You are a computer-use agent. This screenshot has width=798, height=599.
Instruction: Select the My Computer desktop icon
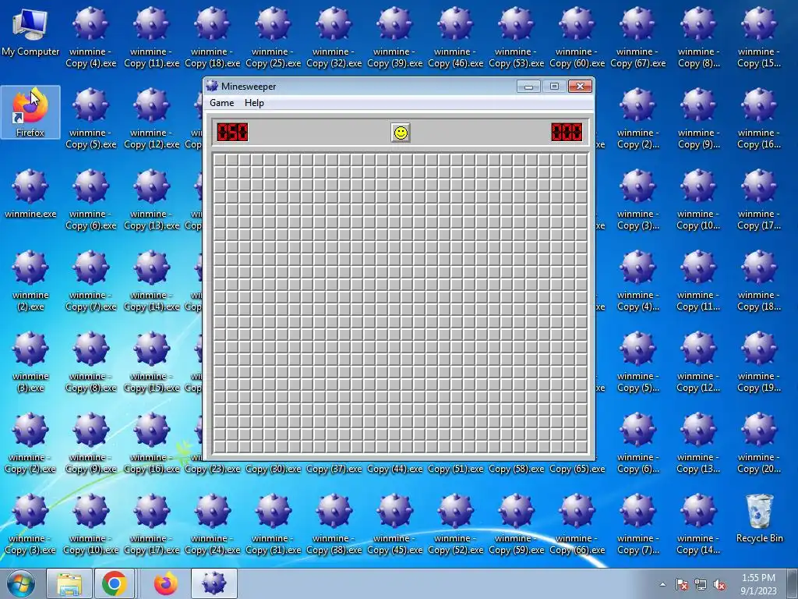30,31
